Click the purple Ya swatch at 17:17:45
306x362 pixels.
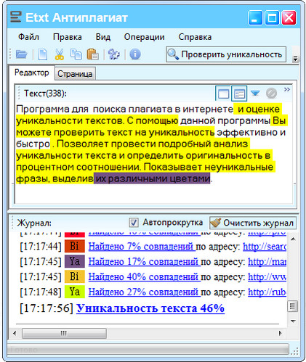point(75,261)
